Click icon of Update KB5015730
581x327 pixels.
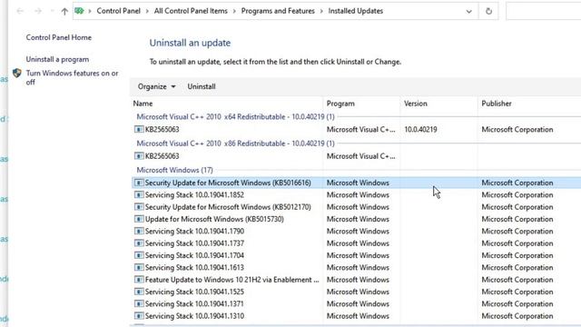pos(139,219)
